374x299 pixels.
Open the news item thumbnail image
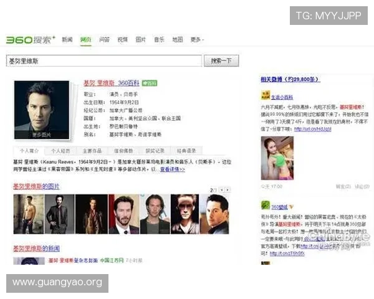[x=29, y=261]
